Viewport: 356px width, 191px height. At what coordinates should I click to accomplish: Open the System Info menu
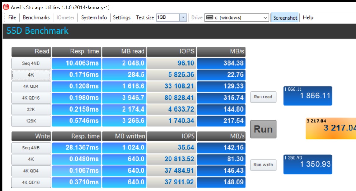[x=94, y=17]
